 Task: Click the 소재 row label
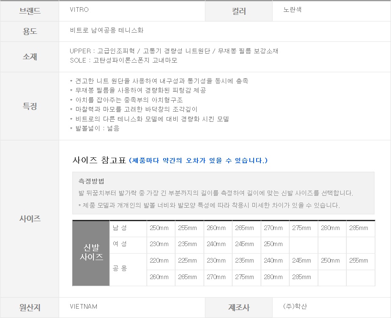coord(30,57)
